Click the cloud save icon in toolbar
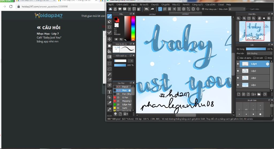 pos(111,9)
